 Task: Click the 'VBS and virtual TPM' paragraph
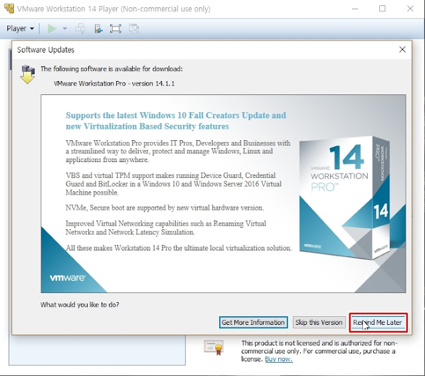(x=173, y=184)
